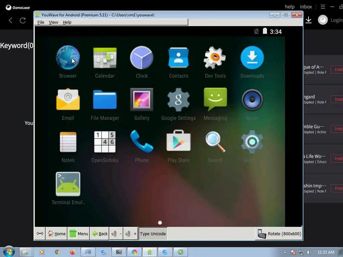Click the Menu button in YouWave toolbar
This screenshot has height=257, width=343.
(x=78, y=234)
